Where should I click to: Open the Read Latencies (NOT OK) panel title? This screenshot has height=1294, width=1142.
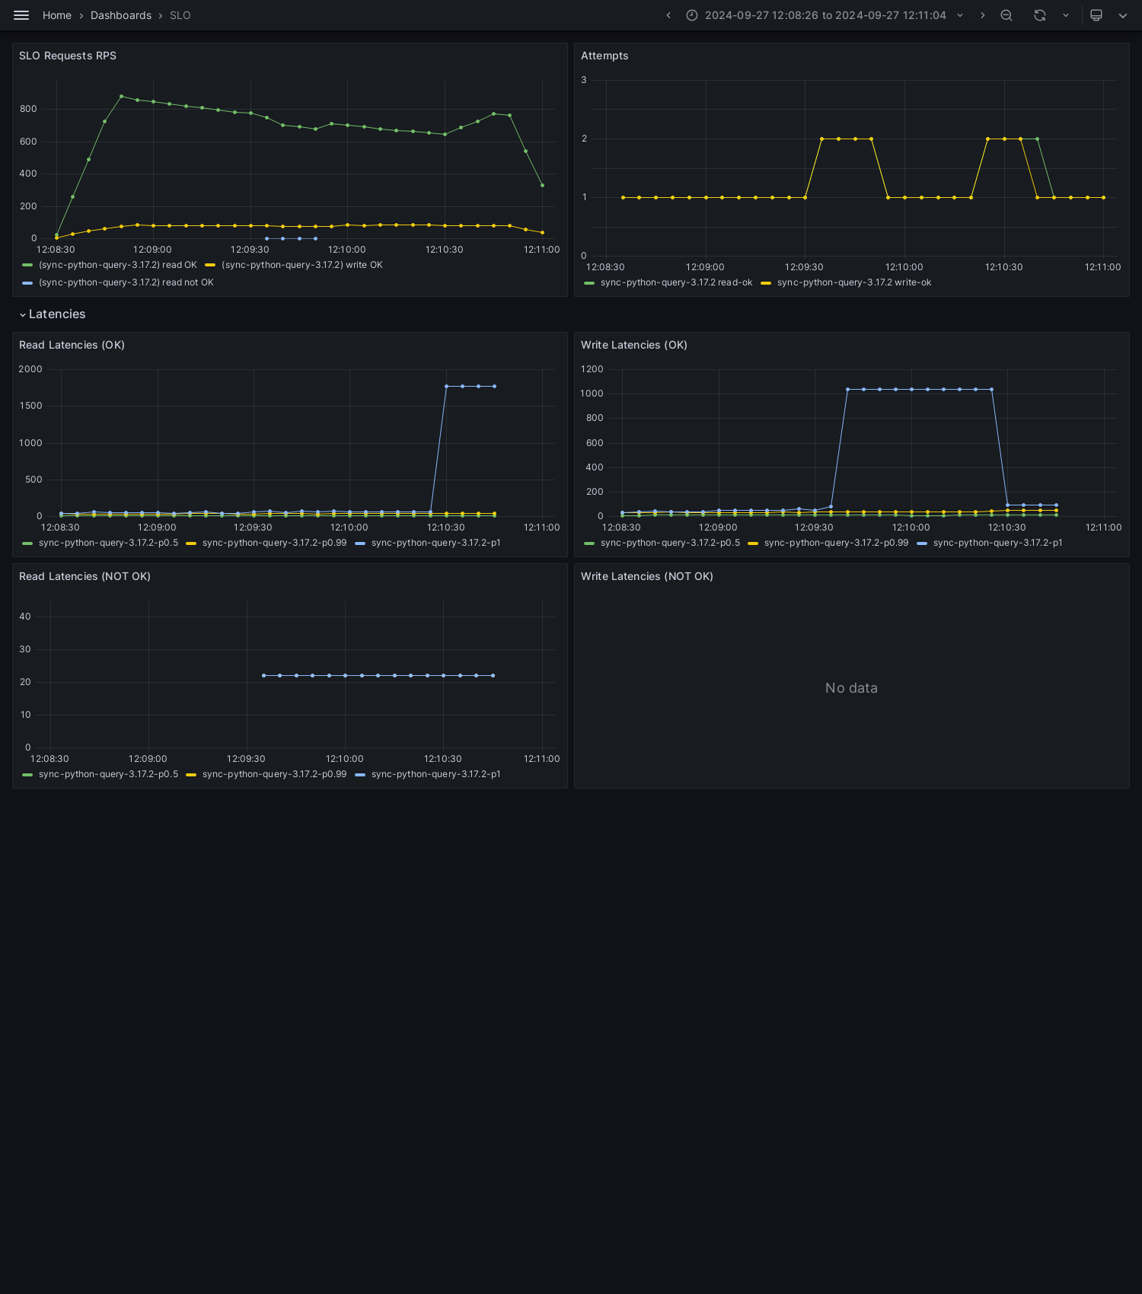pyautogui.click(x=85, y=576)
